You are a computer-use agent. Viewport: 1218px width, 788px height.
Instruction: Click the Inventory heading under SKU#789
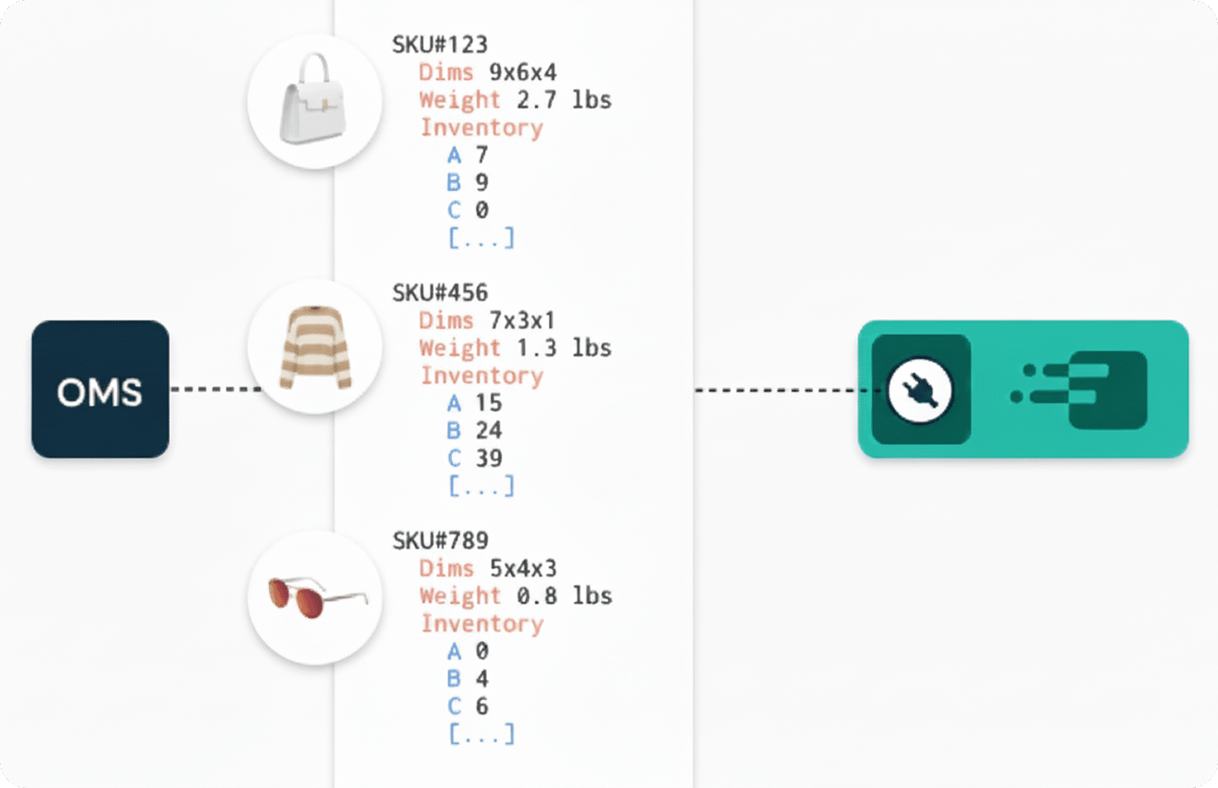point(481,624)
